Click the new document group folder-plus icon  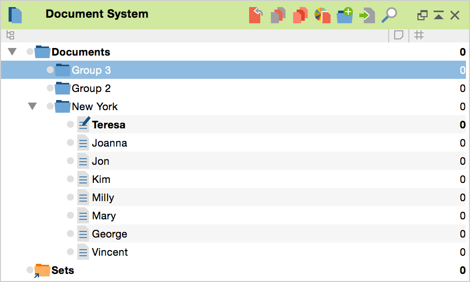[x=345, y=15]
